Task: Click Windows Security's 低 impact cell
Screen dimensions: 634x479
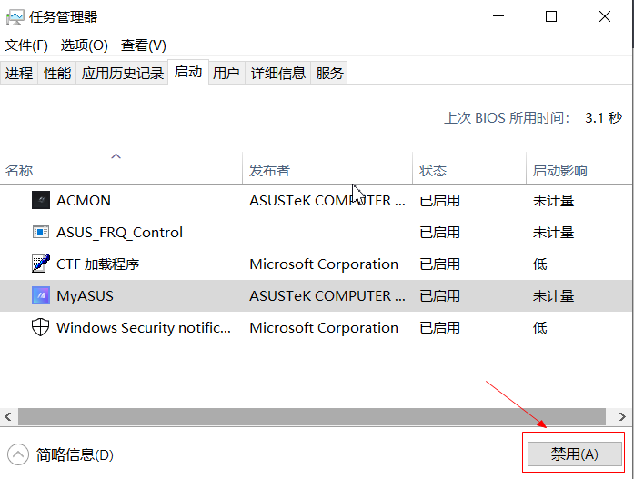Action: 539,327
